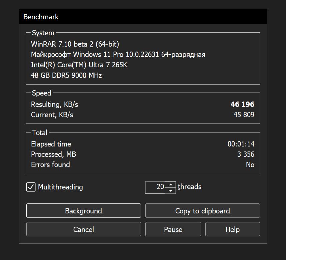Click the processed value 3 356
320x260 pixels.
(x=246, y=154)
